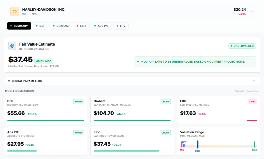
Task: Click the MAX marker on Valuation Range
Action: pos(254,144)
